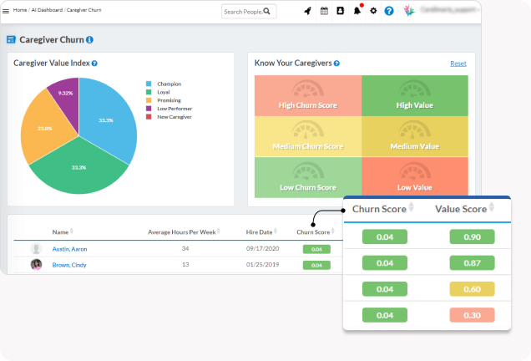Open notifications bell
The height and width of the screenshot is (361, 531).
tap(357, 12)
